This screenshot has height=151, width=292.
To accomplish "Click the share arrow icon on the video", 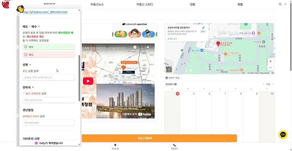I will click(x=148, y=47).
